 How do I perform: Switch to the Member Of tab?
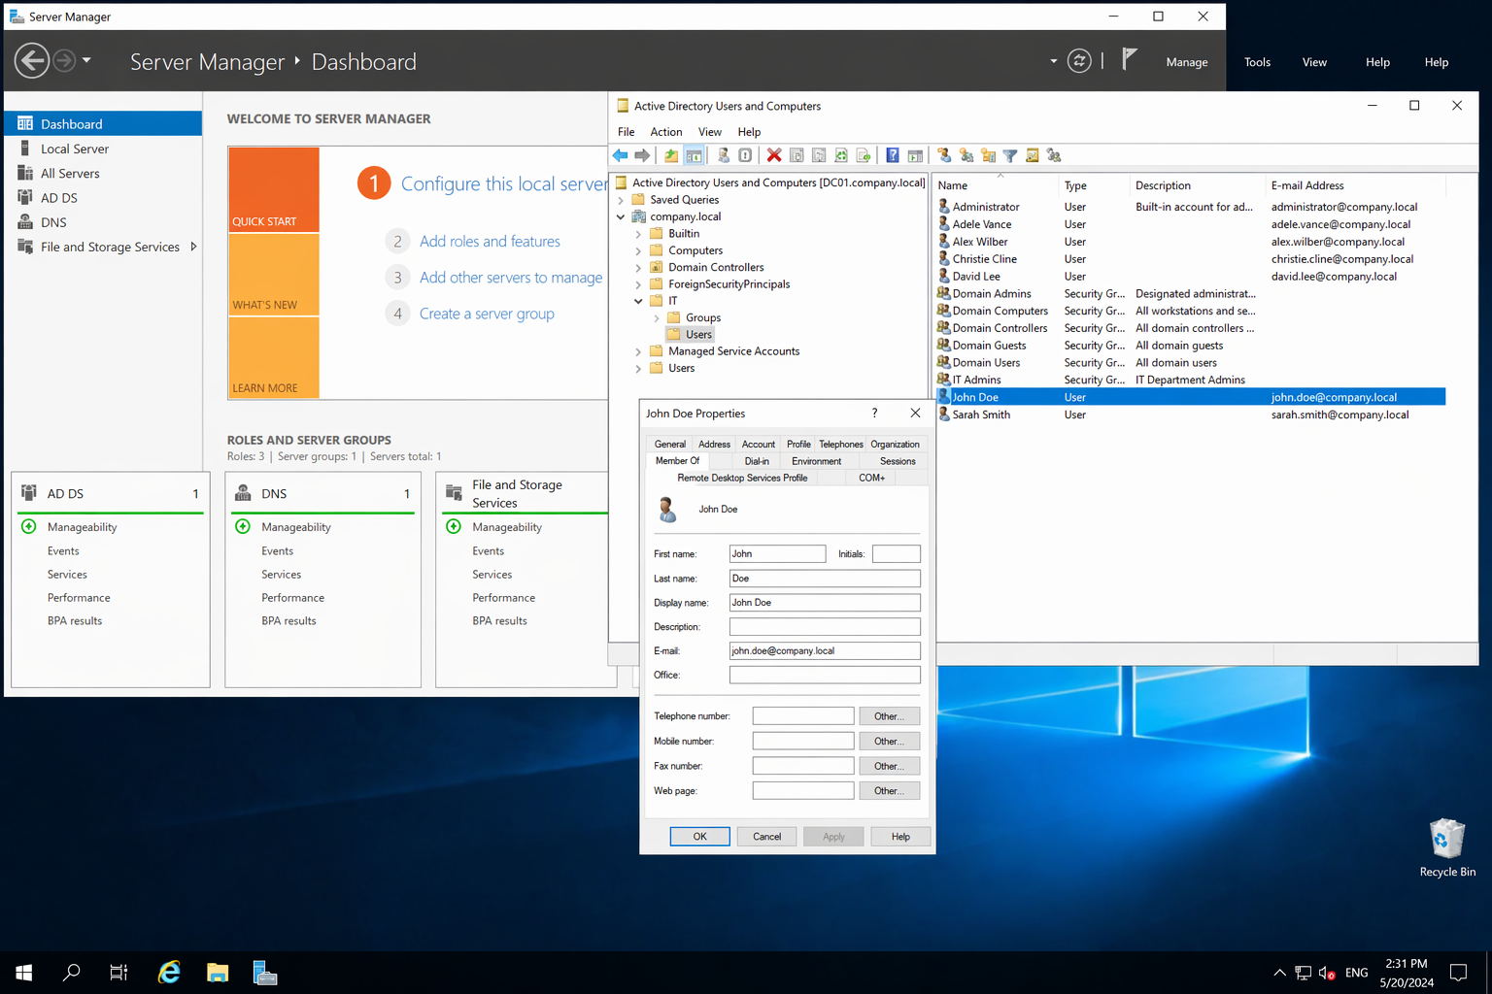677,461
